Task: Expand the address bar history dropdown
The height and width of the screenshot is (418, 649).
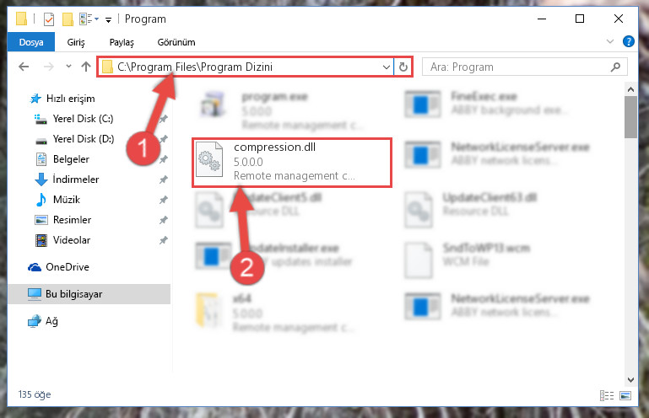Action: click(x=387, y=67)
